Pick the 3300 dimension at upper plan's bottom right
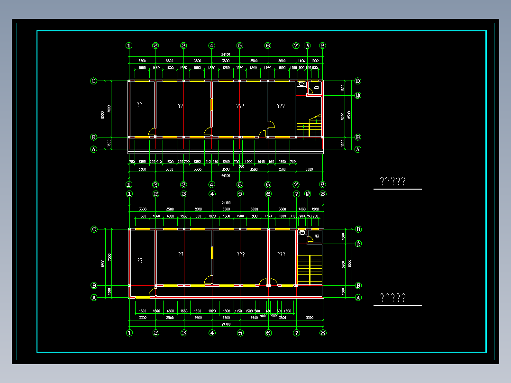This screenshot has height=383, width=511. click(x=309, y=170)
